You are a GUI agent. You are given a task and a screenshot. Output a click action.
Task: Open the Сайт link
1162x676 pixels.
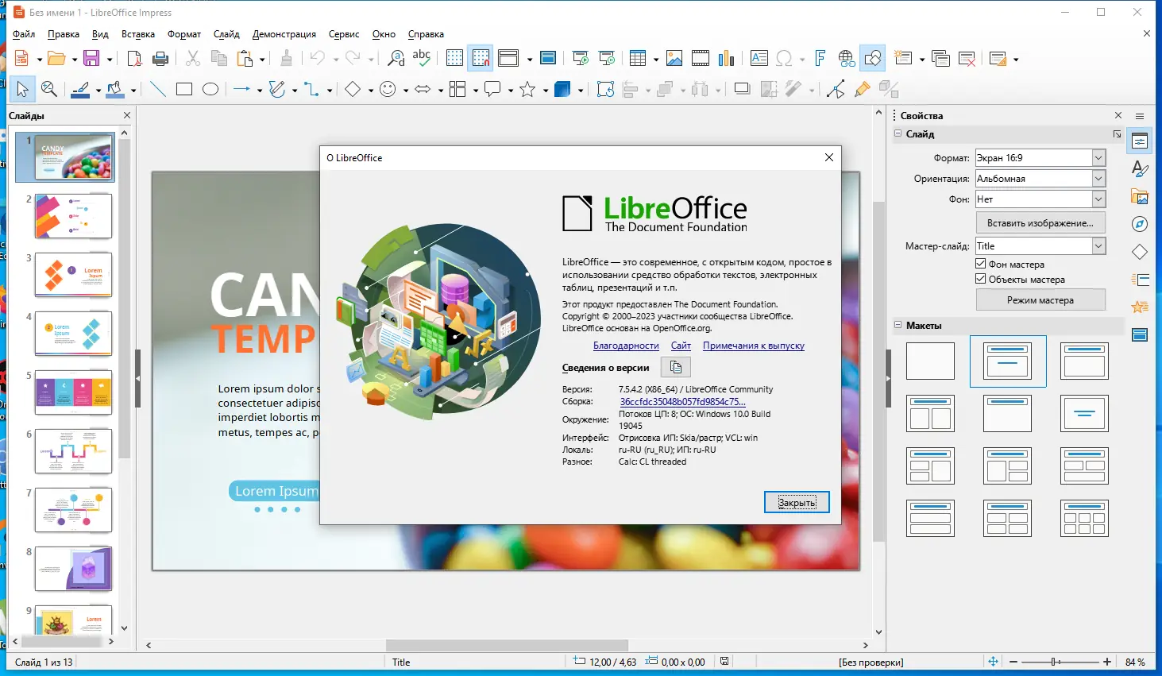pyautogui.click(x=681, y=346)
